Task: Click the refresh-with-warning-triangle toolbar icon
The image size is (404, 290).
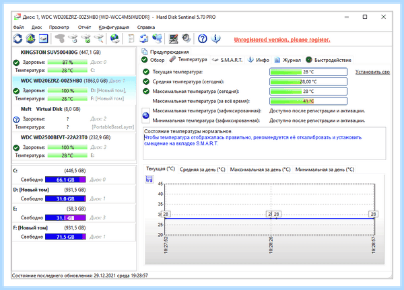Action: (31, 38)
